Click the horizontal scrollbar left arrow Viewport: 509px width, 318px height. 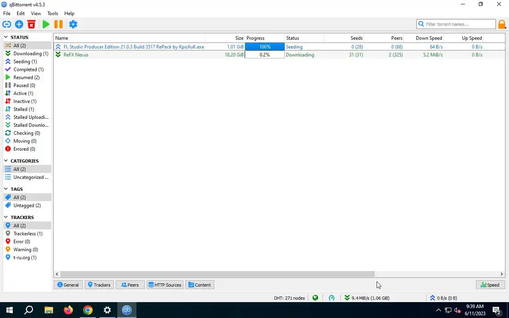[57, 274]
